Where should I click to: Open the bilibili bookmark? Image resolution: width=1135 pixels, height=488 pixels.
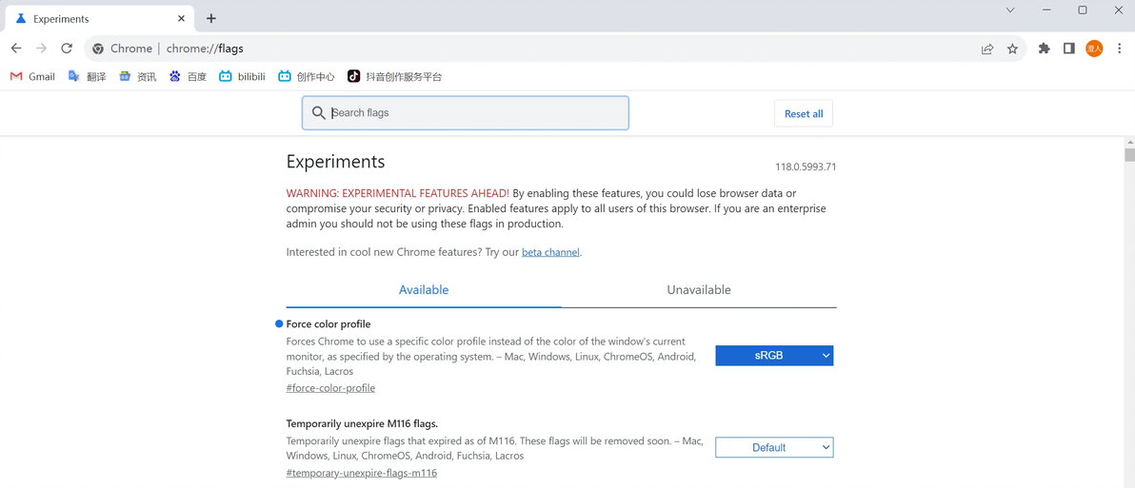(x=242, y=76)
